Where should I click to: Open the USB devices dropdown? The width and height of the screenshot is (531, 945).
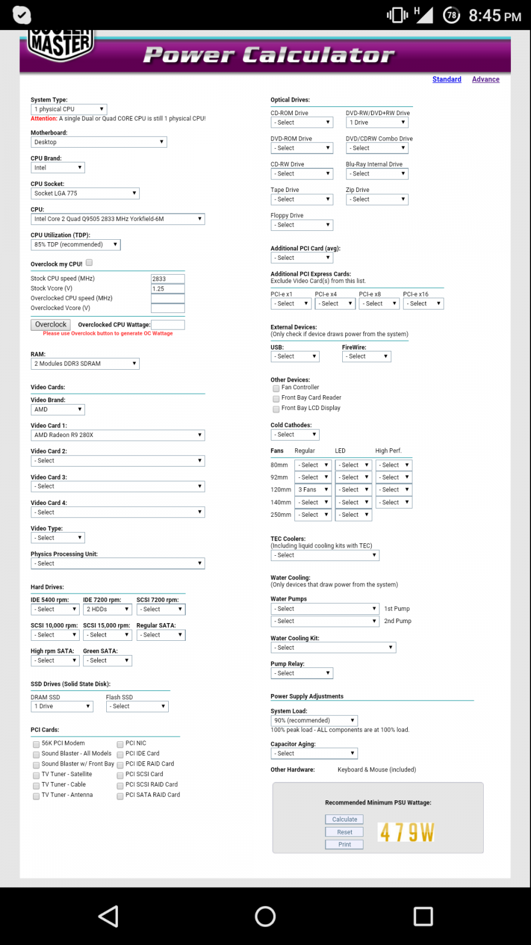(x=295, y=357)
